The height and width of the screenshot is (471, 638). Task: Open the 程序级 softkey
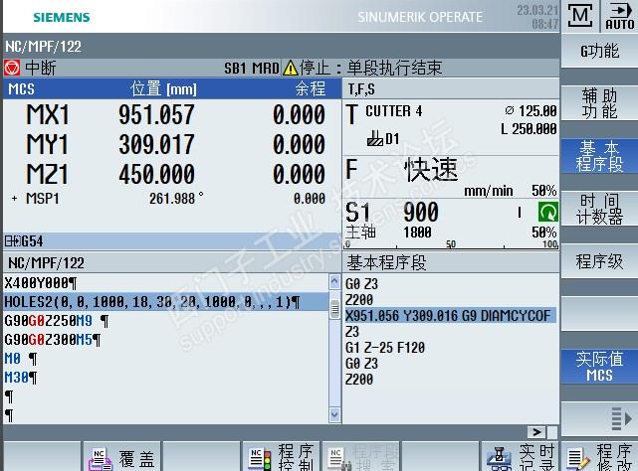(599, 261)
